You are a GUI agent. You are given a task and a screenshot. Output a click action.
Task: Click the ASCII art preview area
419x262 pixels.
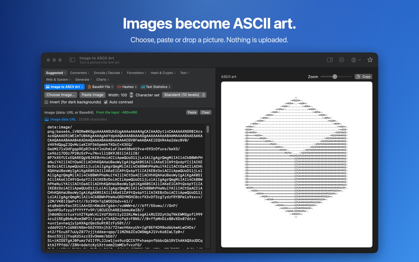(297, 164)
